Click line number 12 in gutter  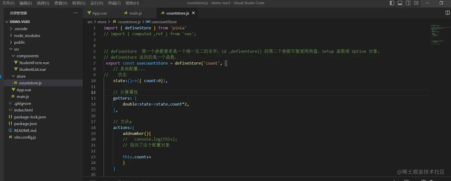point(94,92)
